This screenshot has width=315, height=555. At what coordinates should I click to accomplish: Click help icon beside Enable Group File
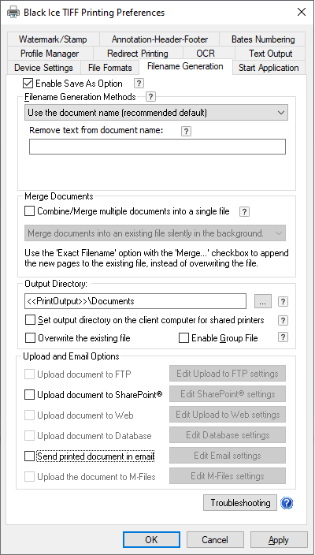283,337
